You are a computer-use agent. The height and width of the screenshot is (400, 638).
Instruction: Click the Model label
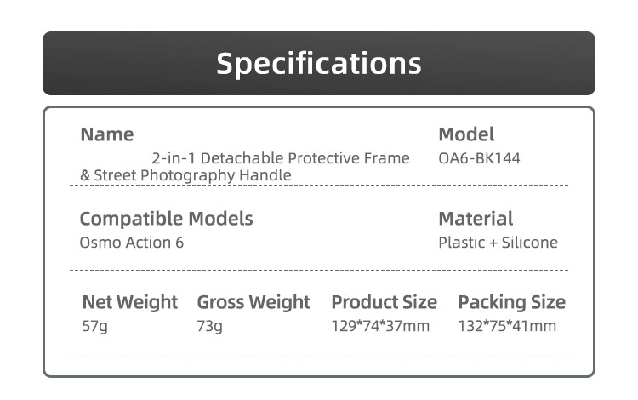coord(466,134)
